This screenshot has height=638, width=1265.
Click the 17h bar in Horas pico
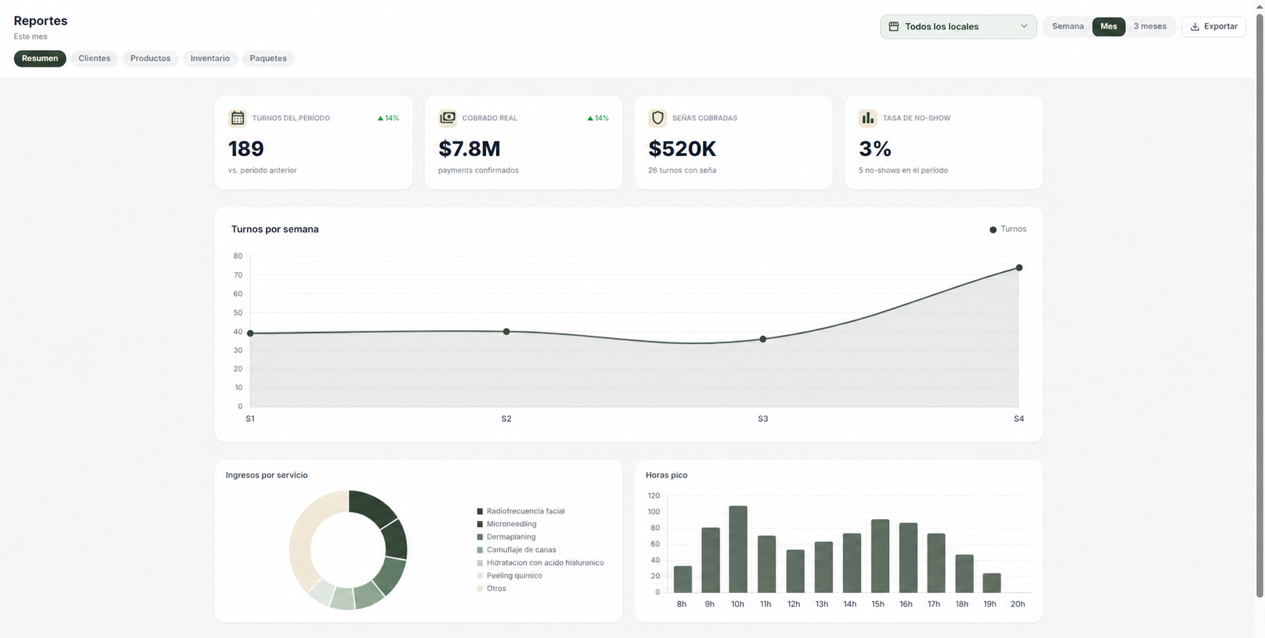pos(936,563)
